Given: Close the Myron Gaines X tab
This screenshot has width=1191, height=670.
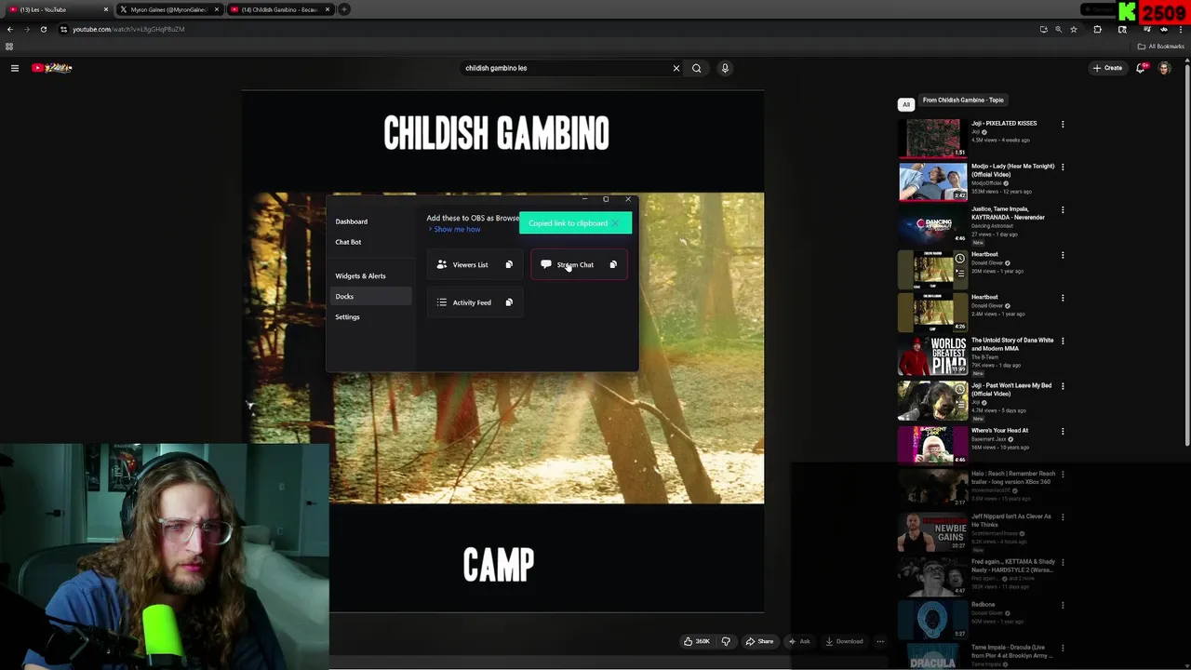Looking at the screenshot, I should [x=217, y=9].
